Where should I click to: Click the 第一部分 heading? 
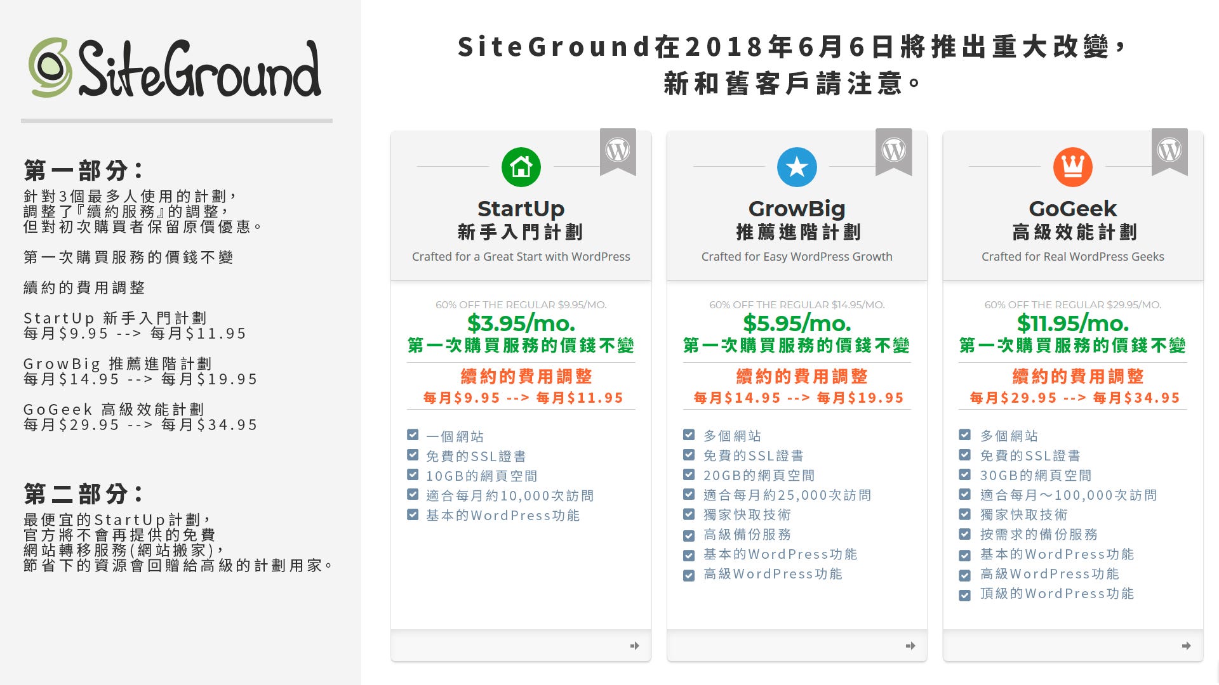pos(83,171)
